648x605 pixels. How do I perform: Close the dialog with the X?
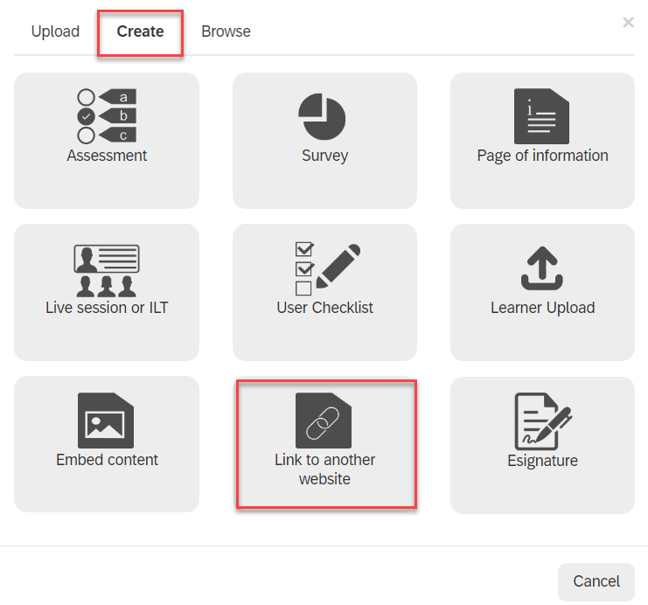click(x=628, y=23)
